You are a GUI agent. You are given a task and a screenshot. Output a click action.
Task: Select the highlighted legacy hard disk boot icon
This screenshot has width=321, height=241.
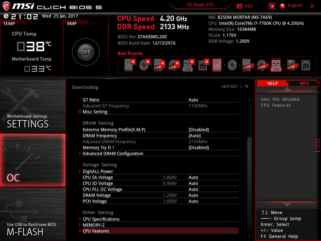(217, 65)
